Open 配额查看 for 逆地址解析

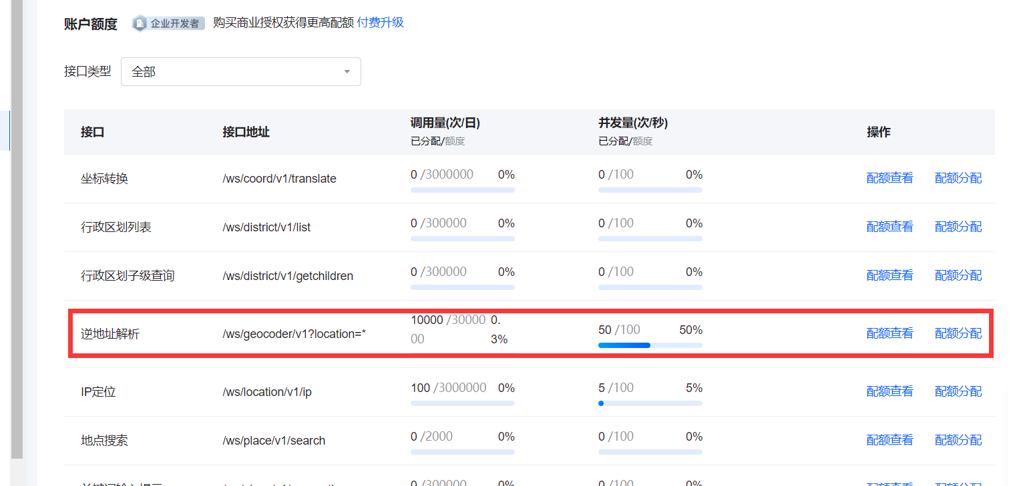889,333
